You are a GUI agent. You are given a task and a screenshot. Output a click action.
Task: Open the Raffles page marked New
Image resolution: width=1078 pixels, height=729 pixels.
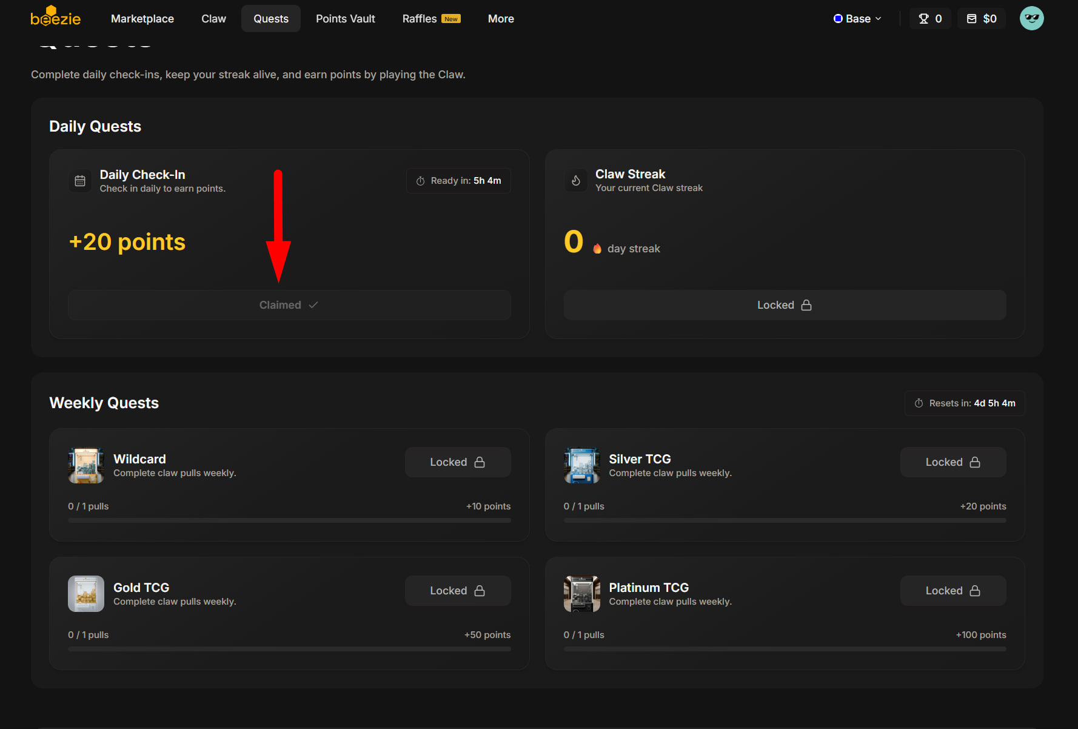click(x=431, y=18)
